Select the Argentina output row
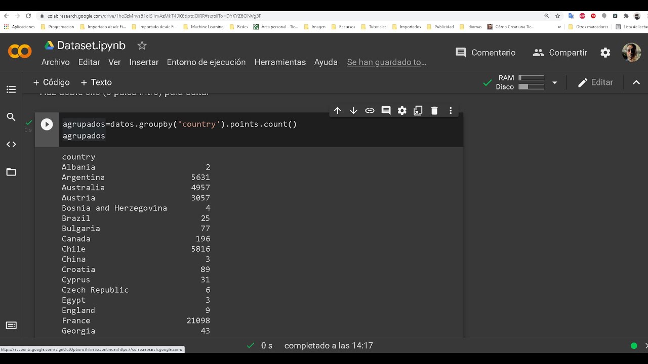 click(136, 177)
